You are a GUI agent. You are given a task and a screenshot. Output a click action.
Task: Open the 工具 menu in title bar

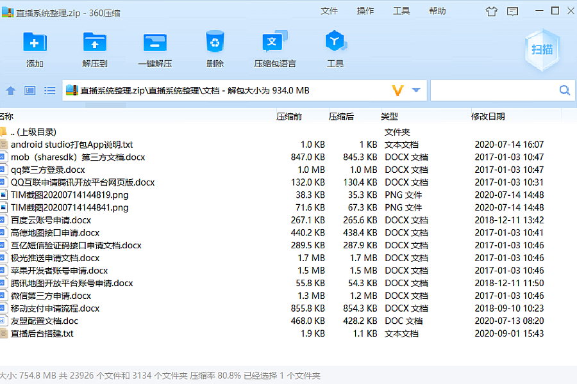(401, 11)
